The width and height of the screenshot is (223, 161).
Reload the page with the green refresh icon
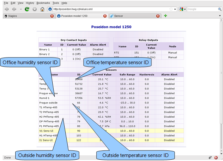pos(27,9)
